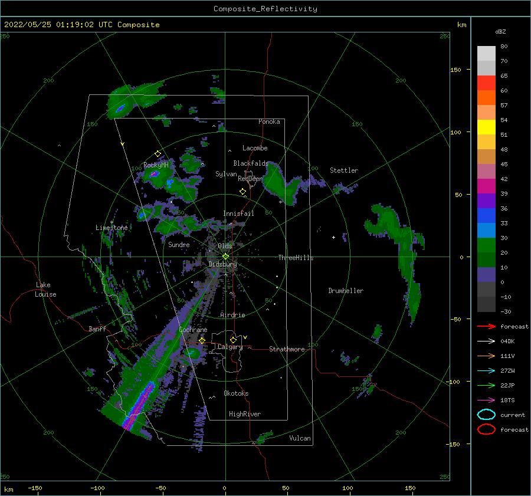
Task: Click the green 30 dBZ color swatch
Action: coord(486,245)
